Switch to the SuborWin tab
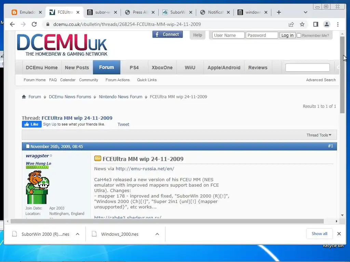 (x=174, y=12)
